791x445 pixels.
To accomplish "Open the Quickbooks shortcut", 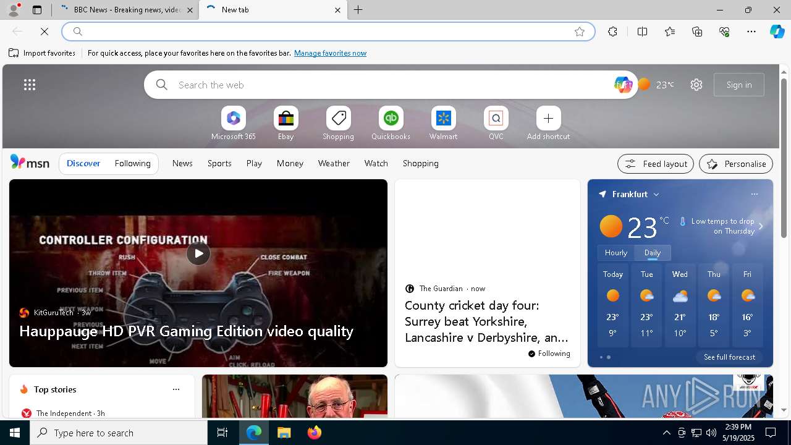I will tap(391, 124).
